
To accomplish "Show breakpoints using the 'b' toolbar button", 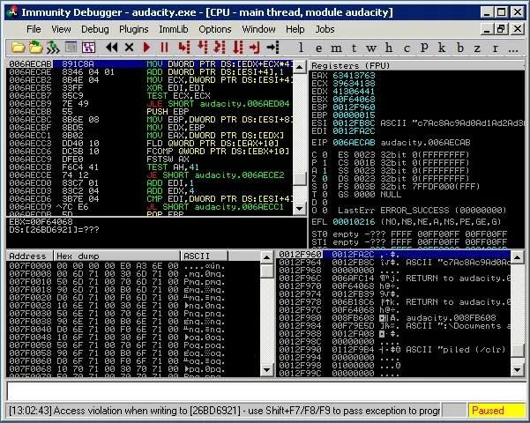I will pyautogui.click(x=461, y=47).
